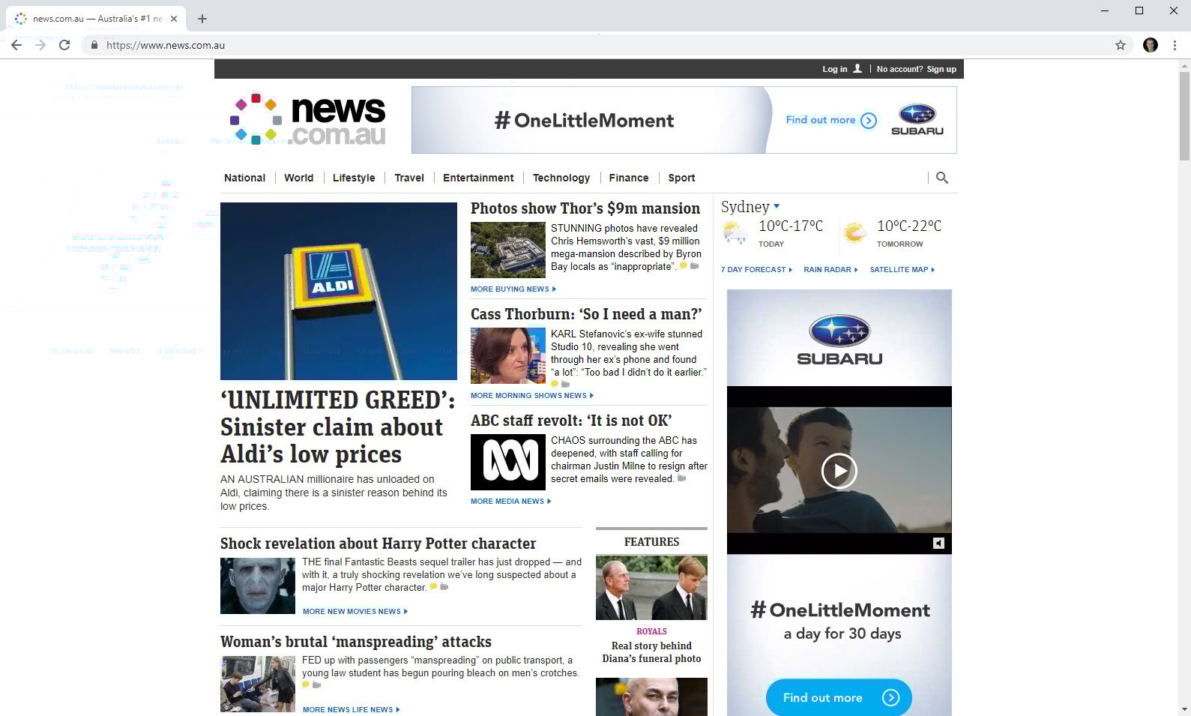The height and width of the screenshot is (716, 1191).
Task: Open the National menu
Action: pos(244,178)
